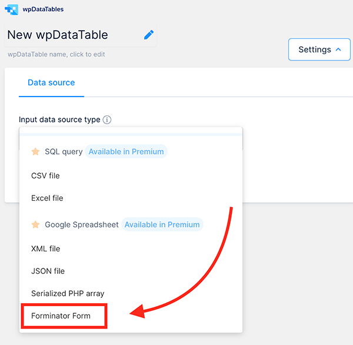Click the pencil icon to edit table name

click(149, 35)
